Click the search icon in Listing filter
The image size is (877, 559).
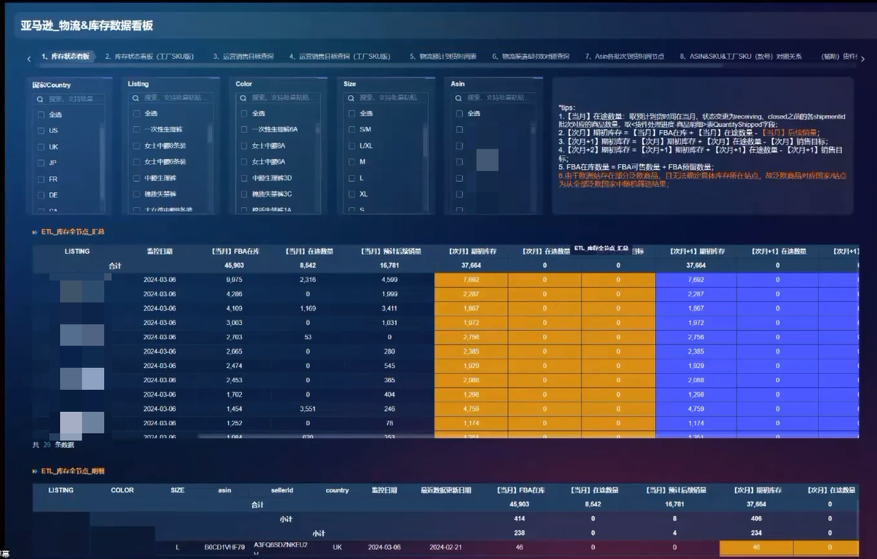(x=137, y=97)
